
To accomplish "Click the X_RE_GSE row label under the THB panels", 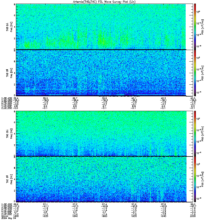I will click(7, 98).
